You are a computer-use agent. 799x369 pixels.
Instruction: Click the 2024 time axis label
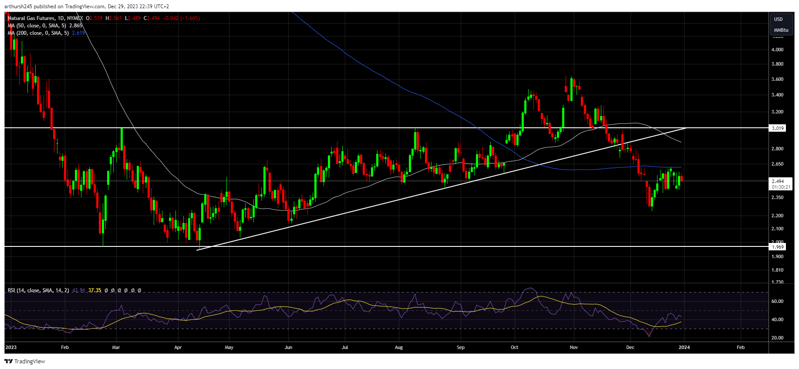coord(684,347)
